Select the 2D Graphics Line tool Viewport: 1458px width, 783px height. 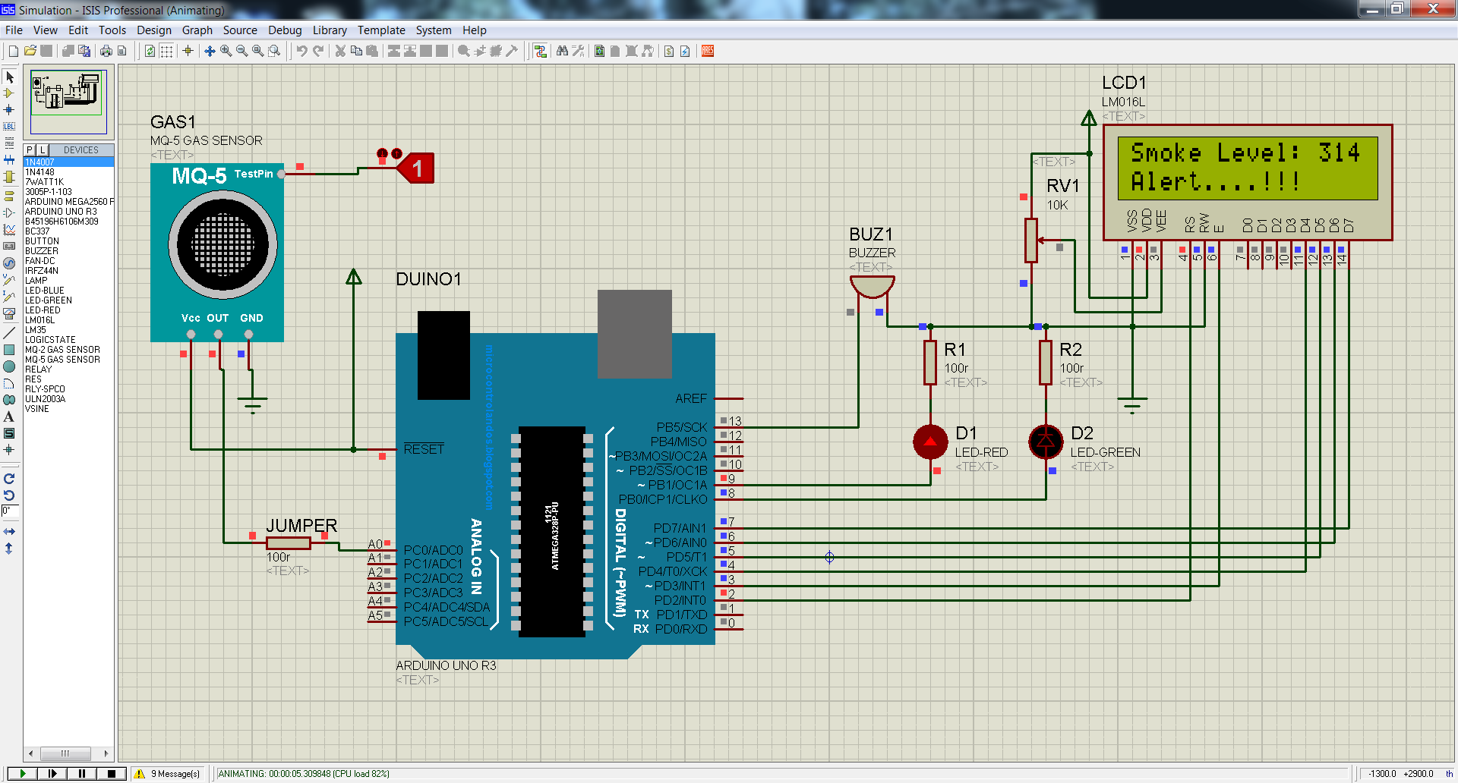click(x=9, y=333)
